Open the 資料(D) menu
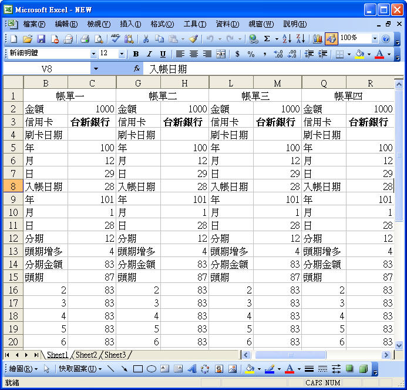The width and height of the screenshot is (407, 390). [x=227, y=24]
